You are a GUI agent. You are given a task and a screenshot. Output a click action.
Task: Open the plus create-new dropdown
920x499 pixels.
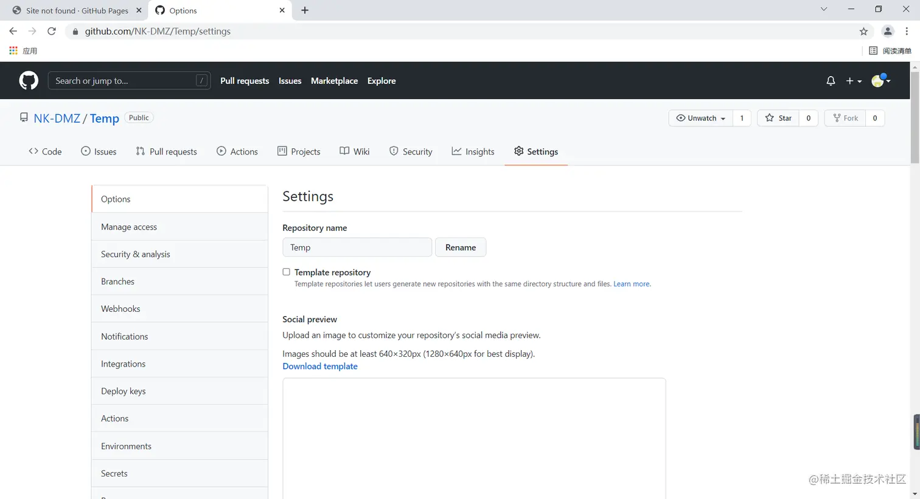(x=853, y=81)
